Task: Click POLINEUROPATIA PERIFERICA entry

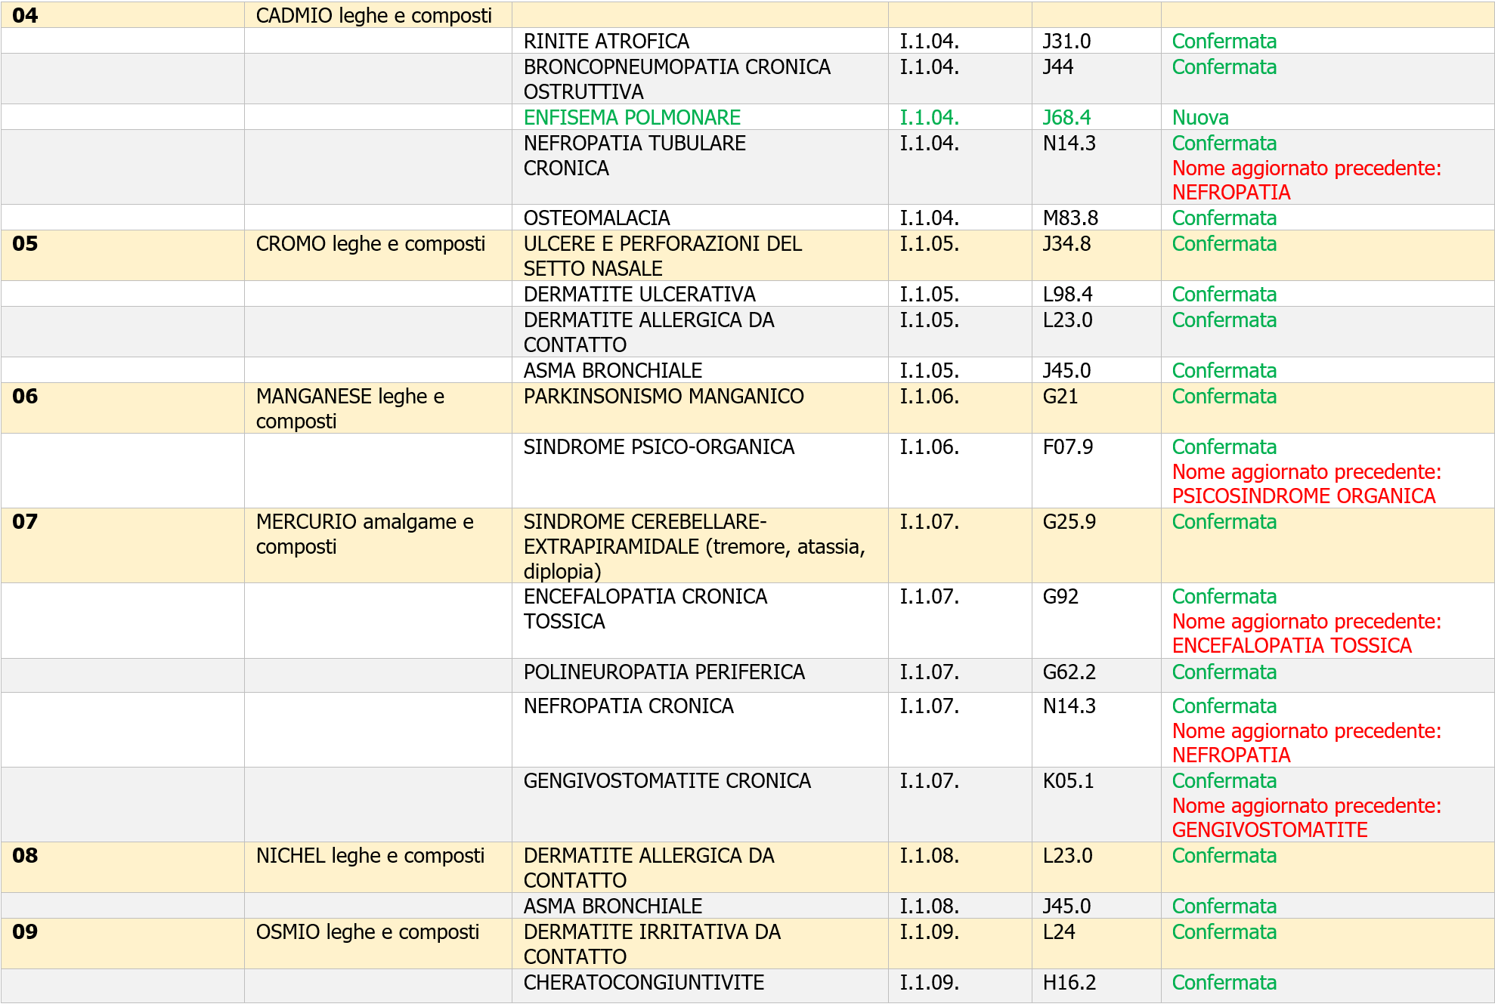Action: coord(664,672)
